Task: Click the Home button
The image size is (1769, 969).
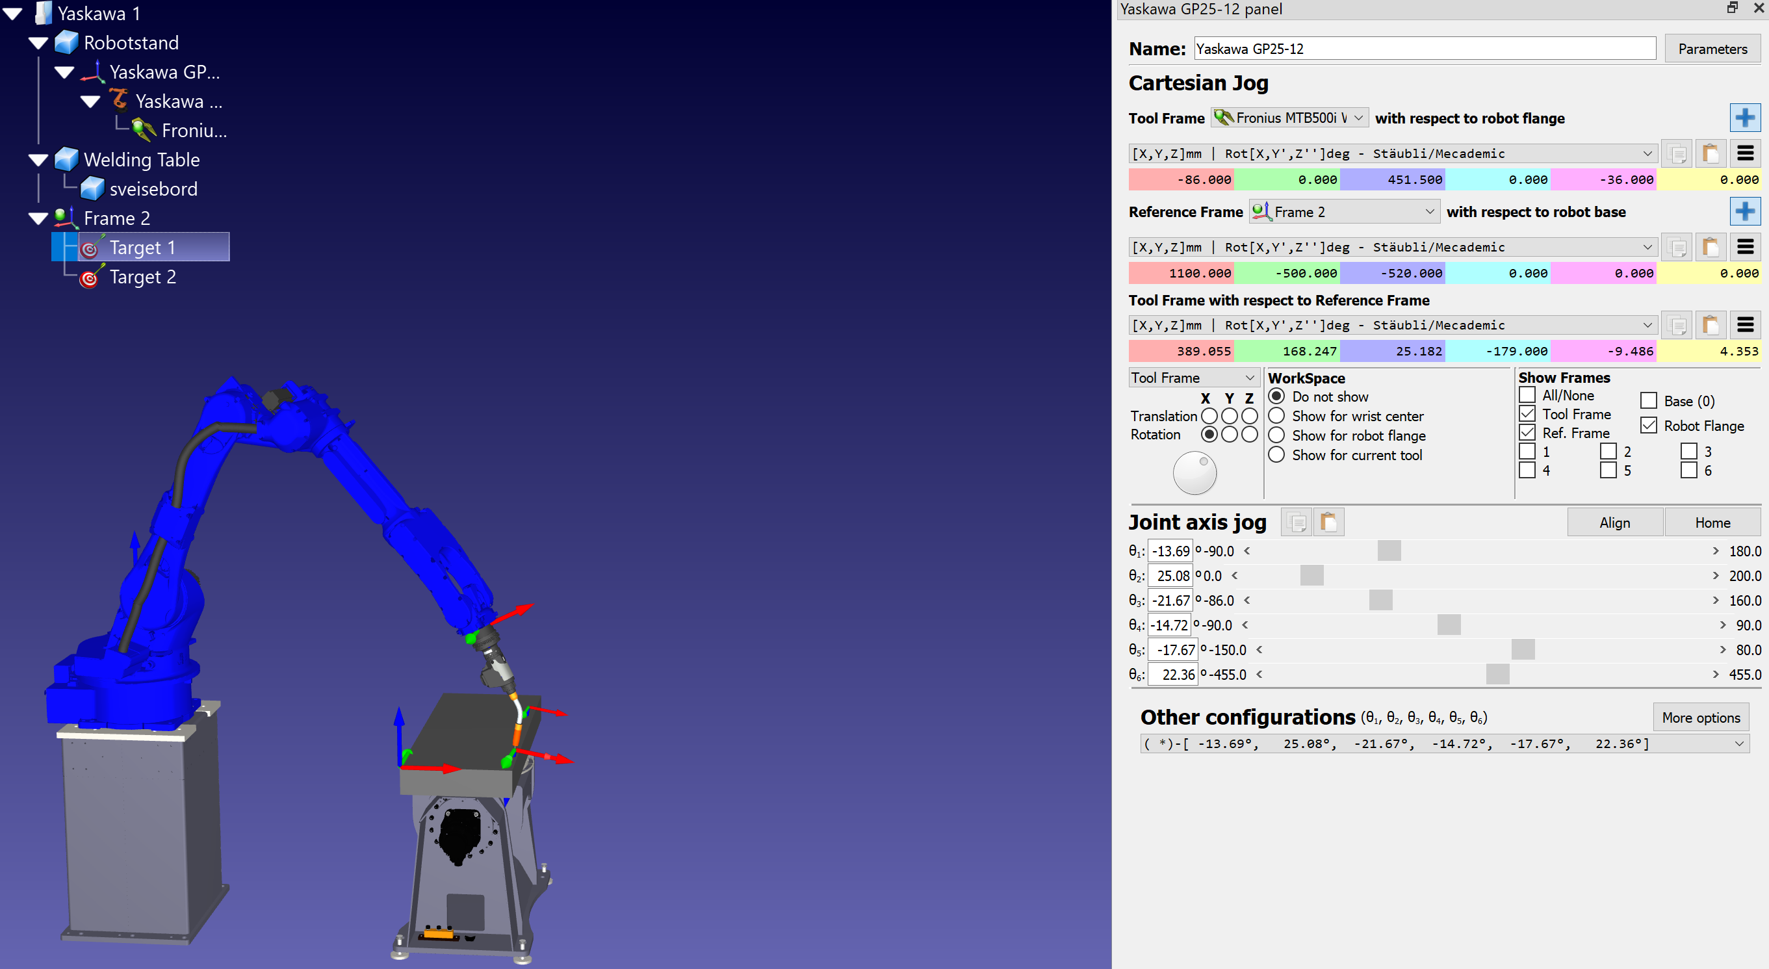Action: click(1712, 523)
